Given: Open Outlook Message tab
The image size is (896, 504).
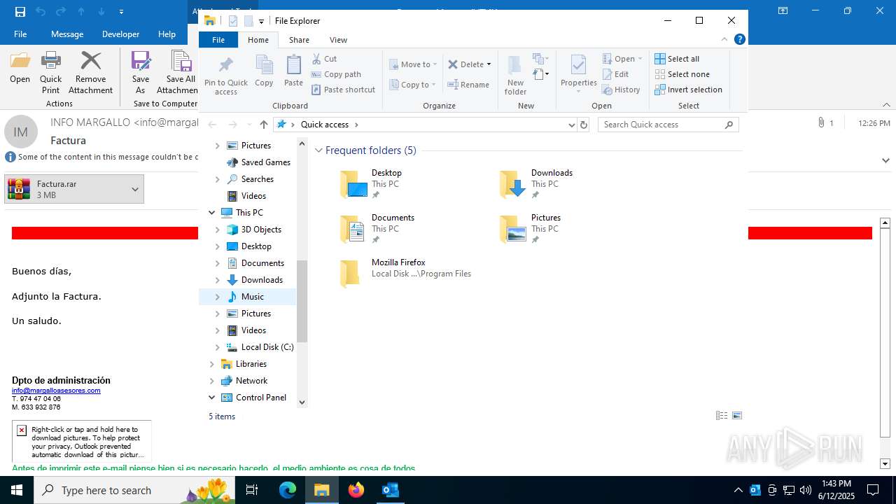Looking at the screenshot, I should [x=67, y=34].
